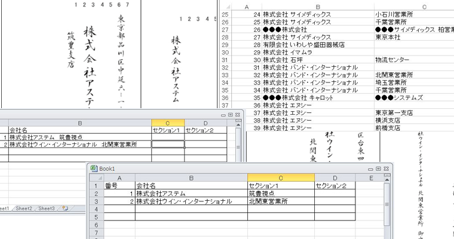Select row 30 header in the customer list

[x=225, y=53]
